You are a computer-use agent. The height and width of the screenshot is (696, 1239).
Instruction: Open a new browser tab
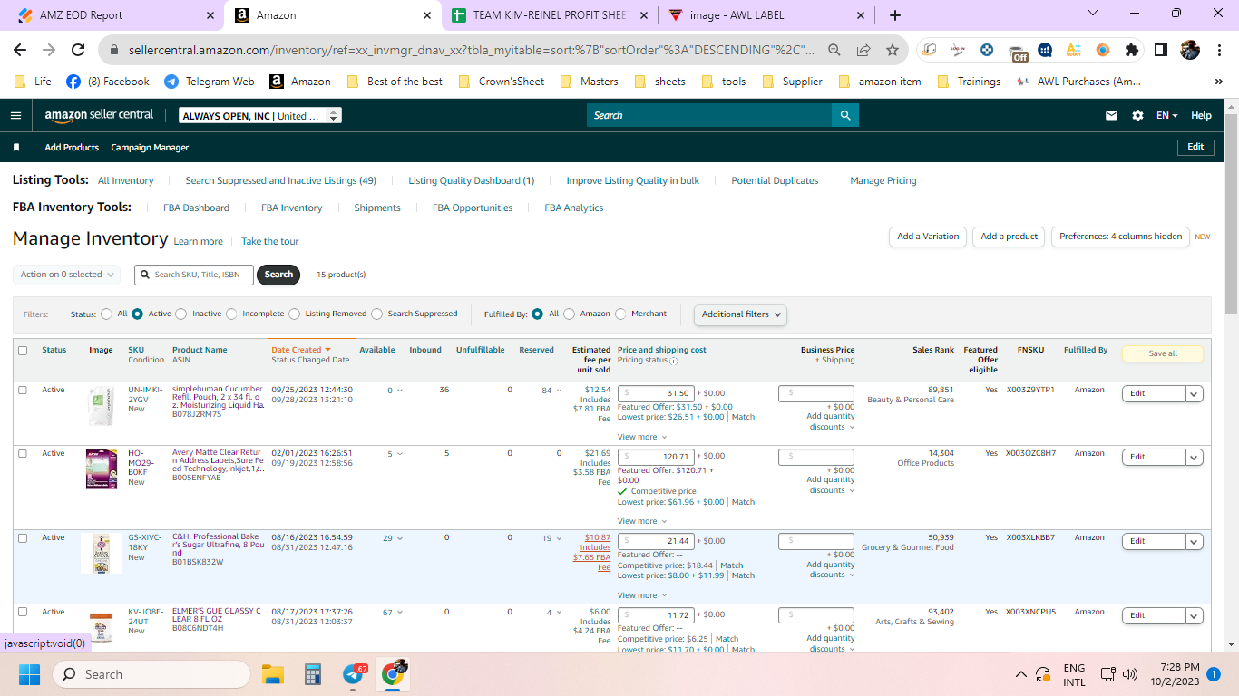895,15
